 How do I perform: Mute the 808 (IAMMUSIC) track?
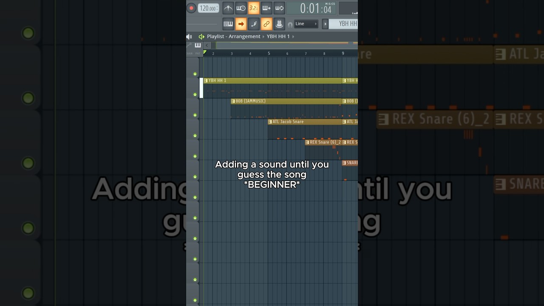(x=195, y=115)
